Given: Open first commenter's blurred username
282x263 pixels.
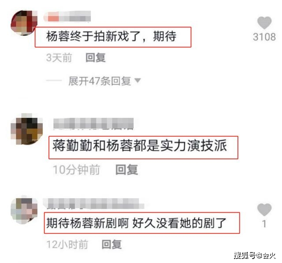Looking at the screenshot, I should [x=67, y=16].
